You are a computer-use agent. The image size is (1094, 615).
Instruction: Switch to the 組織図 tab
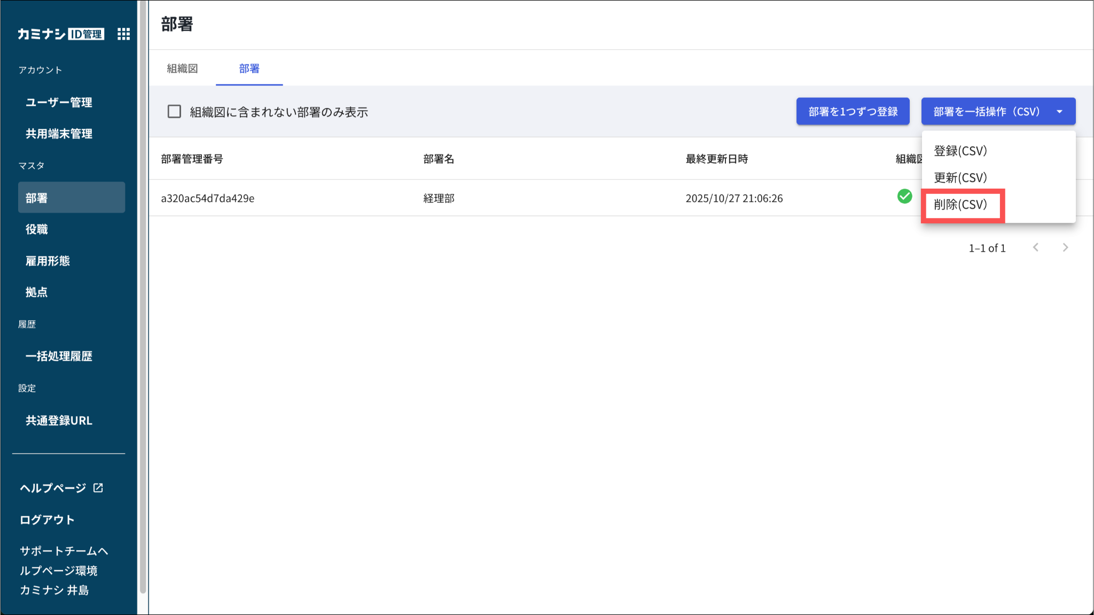[x=182, y=68]
